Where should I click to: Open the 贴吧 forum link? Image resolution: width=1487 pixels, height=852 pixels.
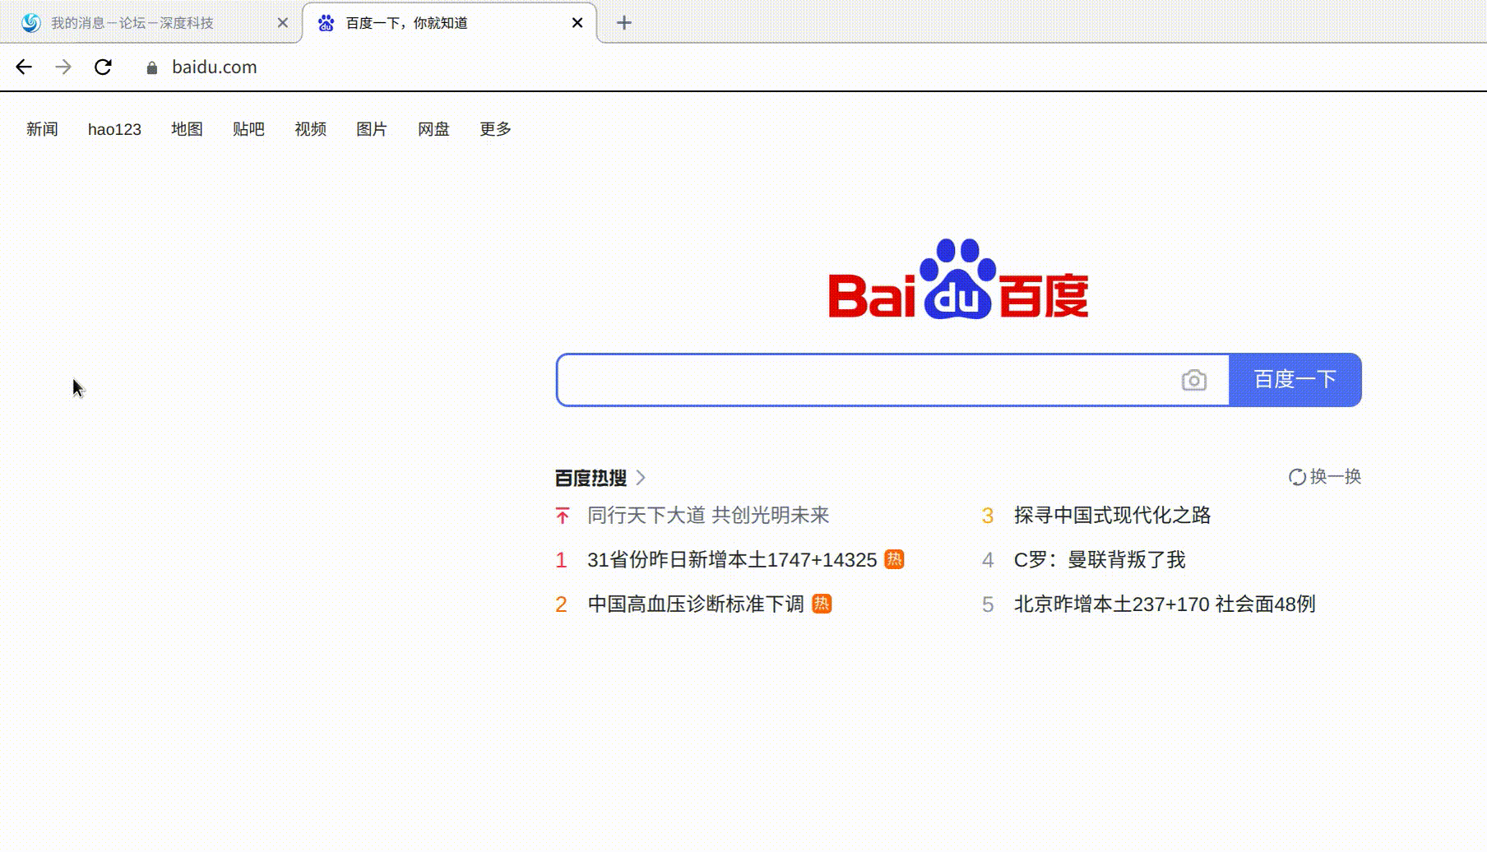[x=248, y=129]
